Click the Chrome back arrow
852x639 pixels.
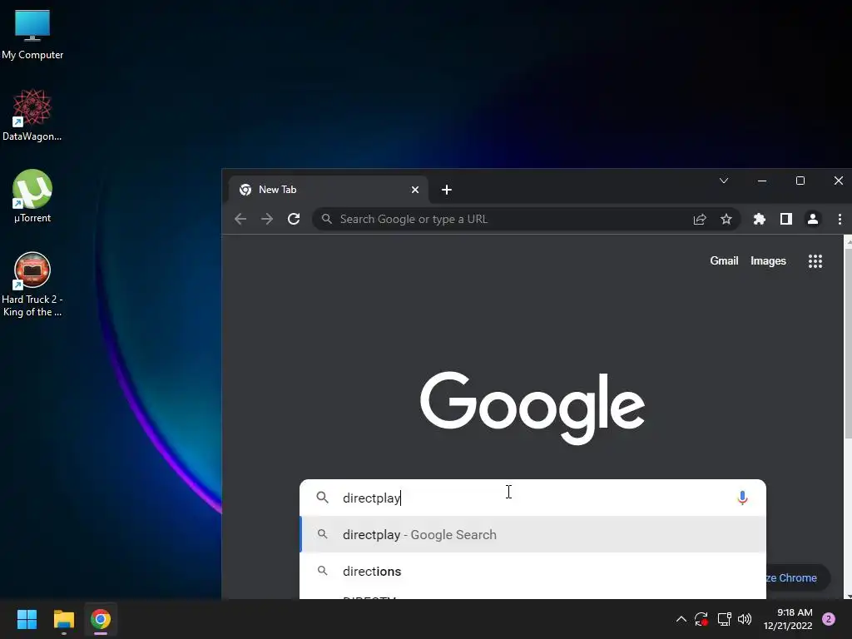coord(240,219)
